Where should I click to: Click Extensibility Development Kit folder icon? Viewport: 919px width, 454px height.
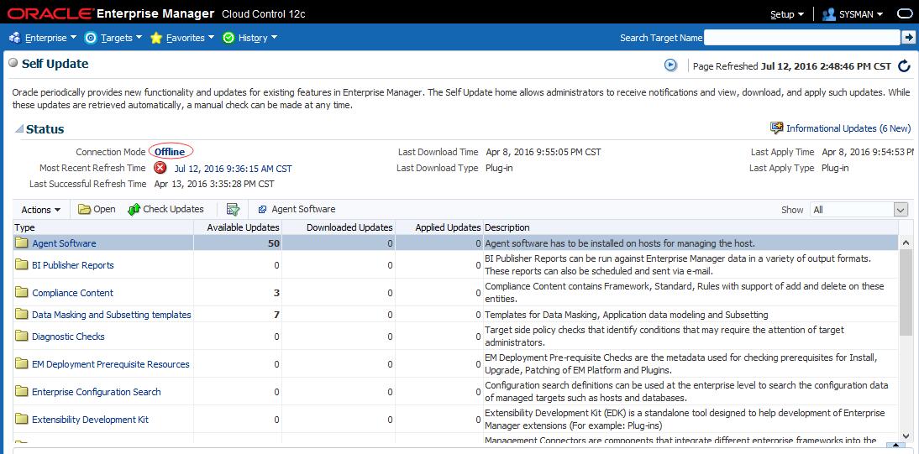(x=22, y=418)
